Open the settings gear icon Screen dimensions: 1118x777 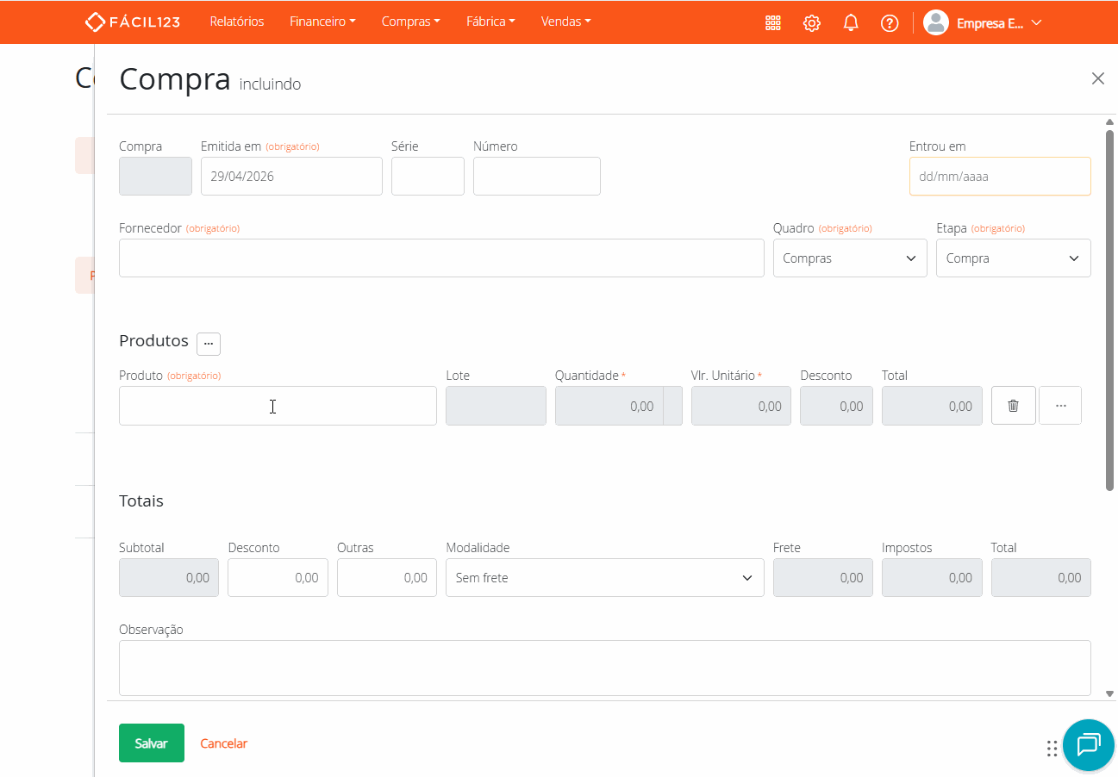point(811,23)
